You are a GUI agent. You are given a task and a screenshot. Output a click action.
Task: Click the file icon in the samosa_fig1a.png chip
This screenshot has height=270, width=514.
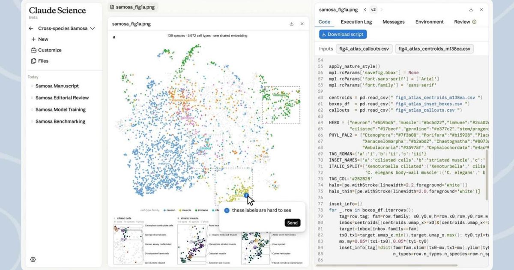112,7
